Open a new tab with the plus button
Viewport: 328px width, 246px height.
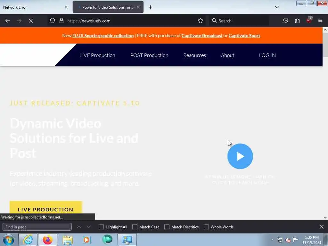tap(151, 7)
